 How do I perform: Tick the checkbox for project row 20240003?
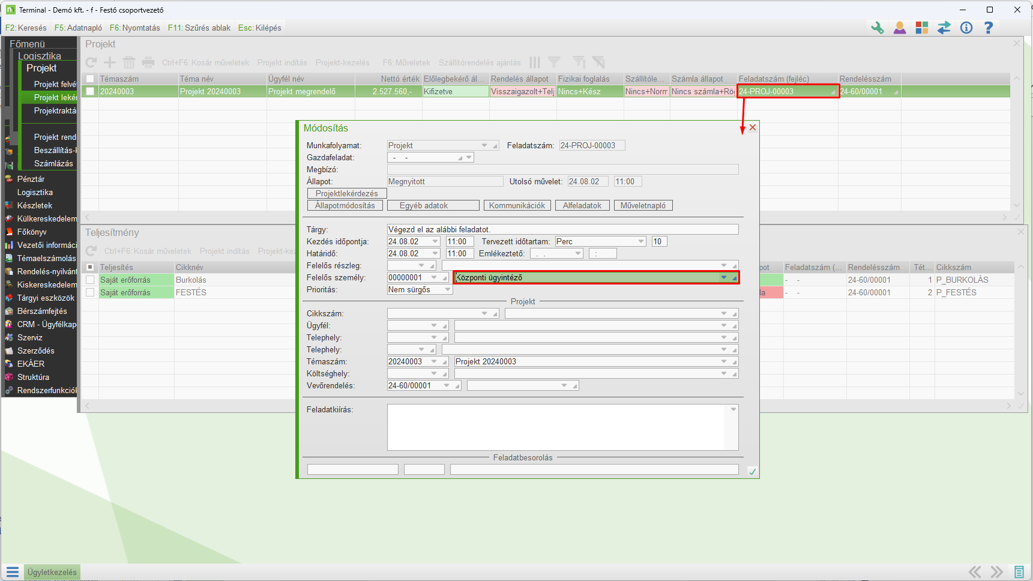pyautogui.click(x=90, y=91)
